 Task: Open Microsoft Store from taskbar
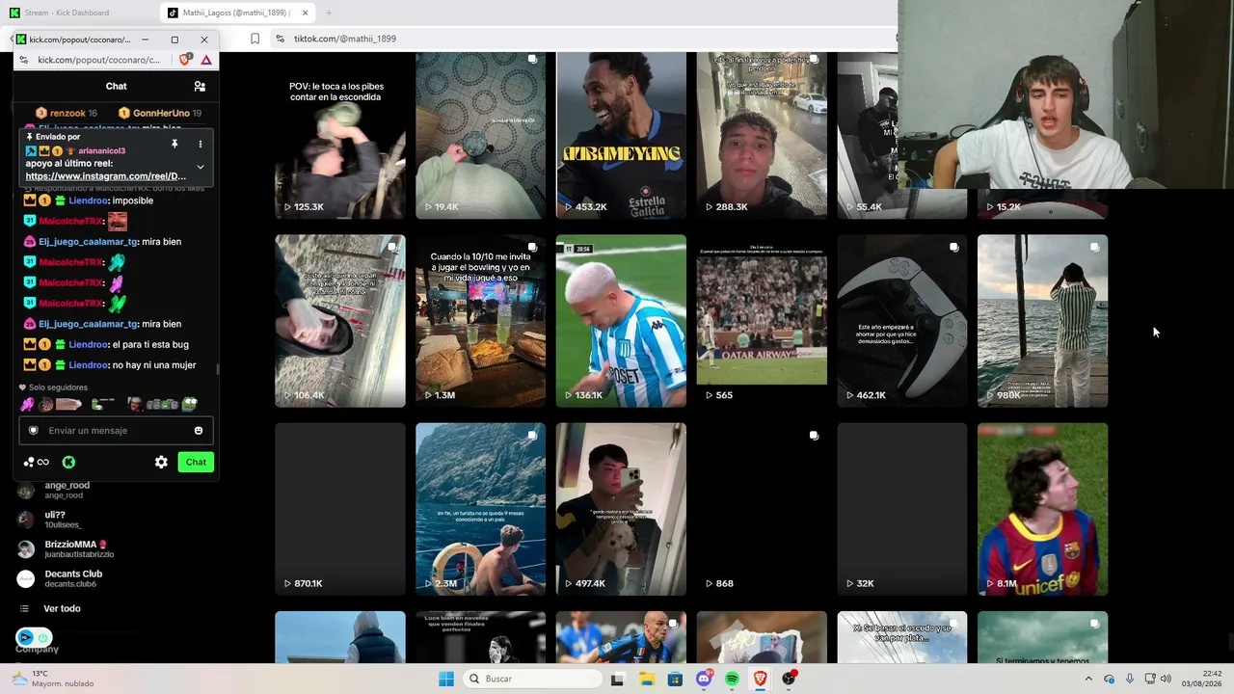(675, 679)
